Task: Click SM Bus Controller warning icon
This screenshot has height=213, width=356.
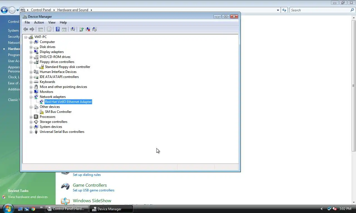Action: pyautogui.click(x=41, y=112)
